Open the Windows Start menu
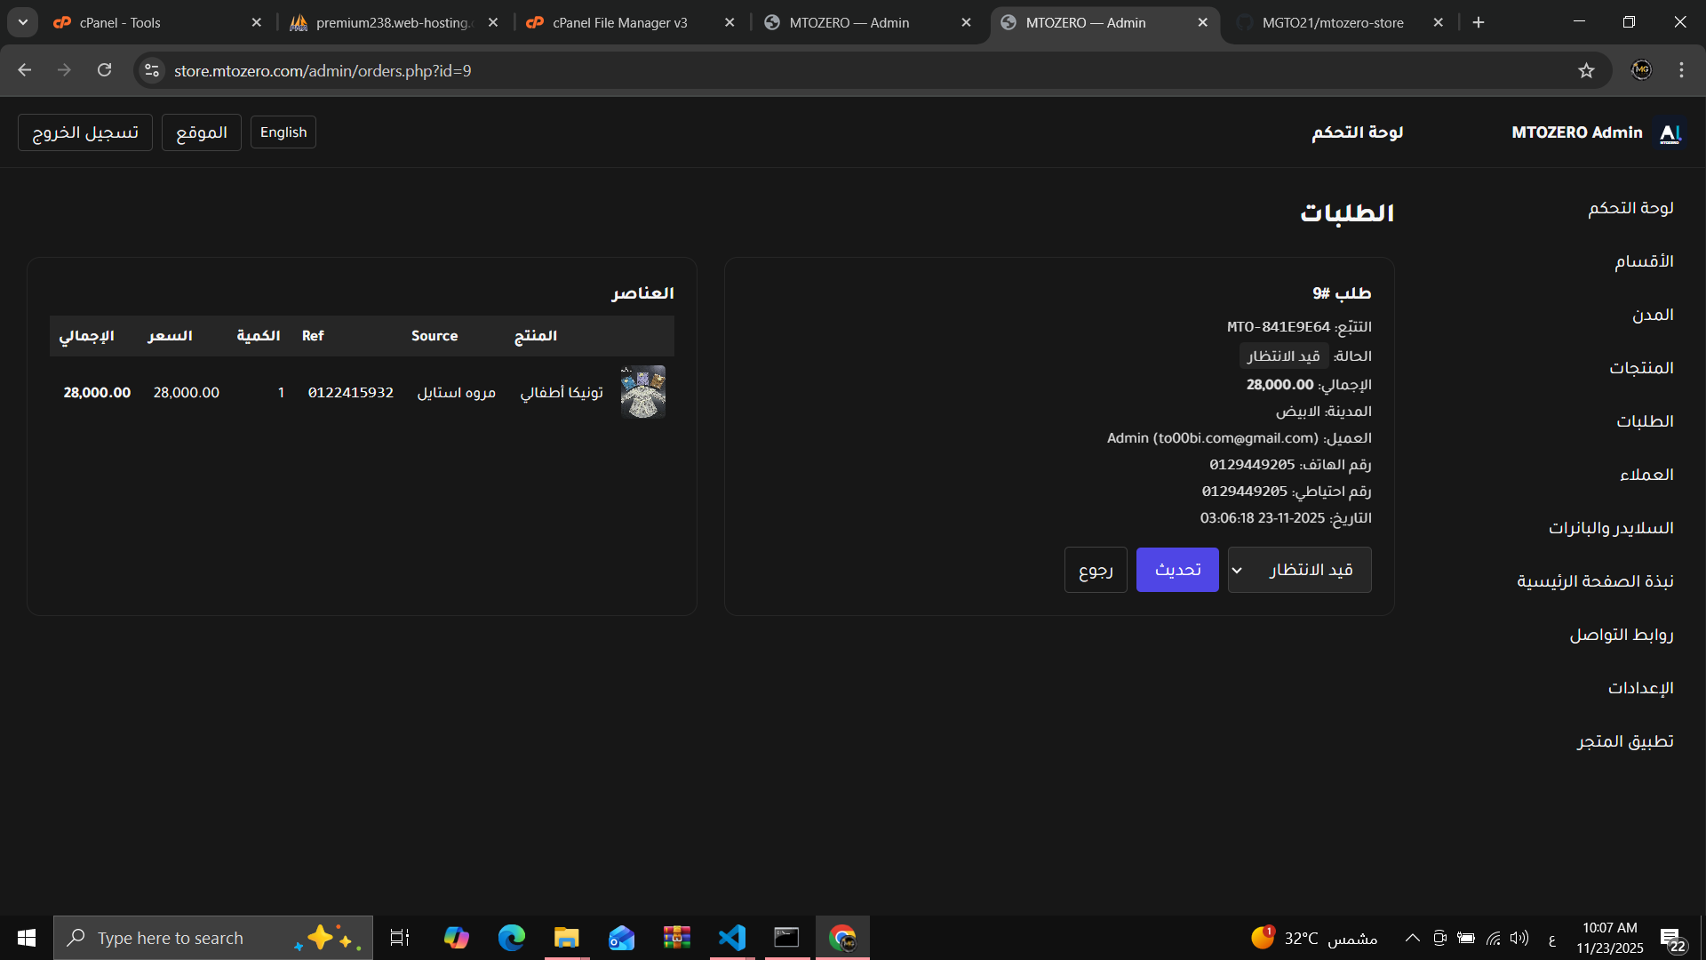The width and height of the screenshot is (1706, 960). (x=26, y=937)
